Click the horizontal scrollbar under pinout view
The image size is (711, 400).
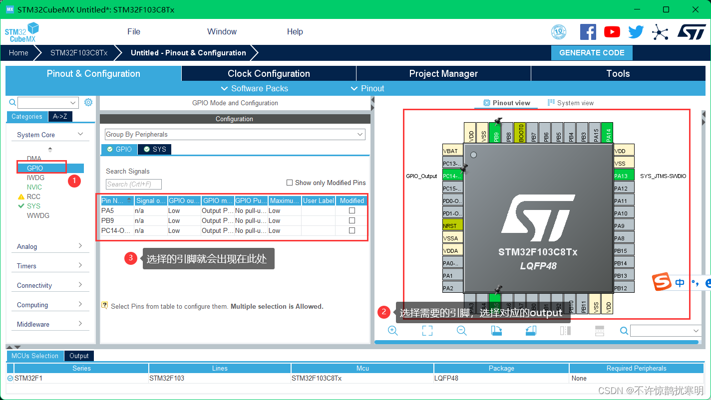tap(536, 342)
